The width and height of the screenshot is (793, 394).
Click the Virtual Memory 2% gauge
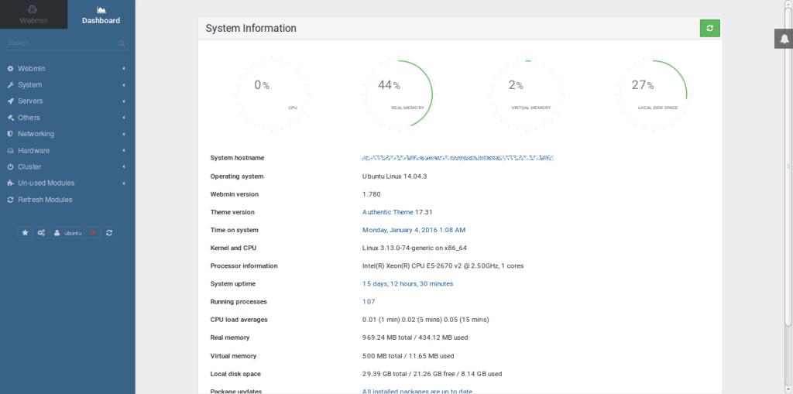click(x=526, y=94)
